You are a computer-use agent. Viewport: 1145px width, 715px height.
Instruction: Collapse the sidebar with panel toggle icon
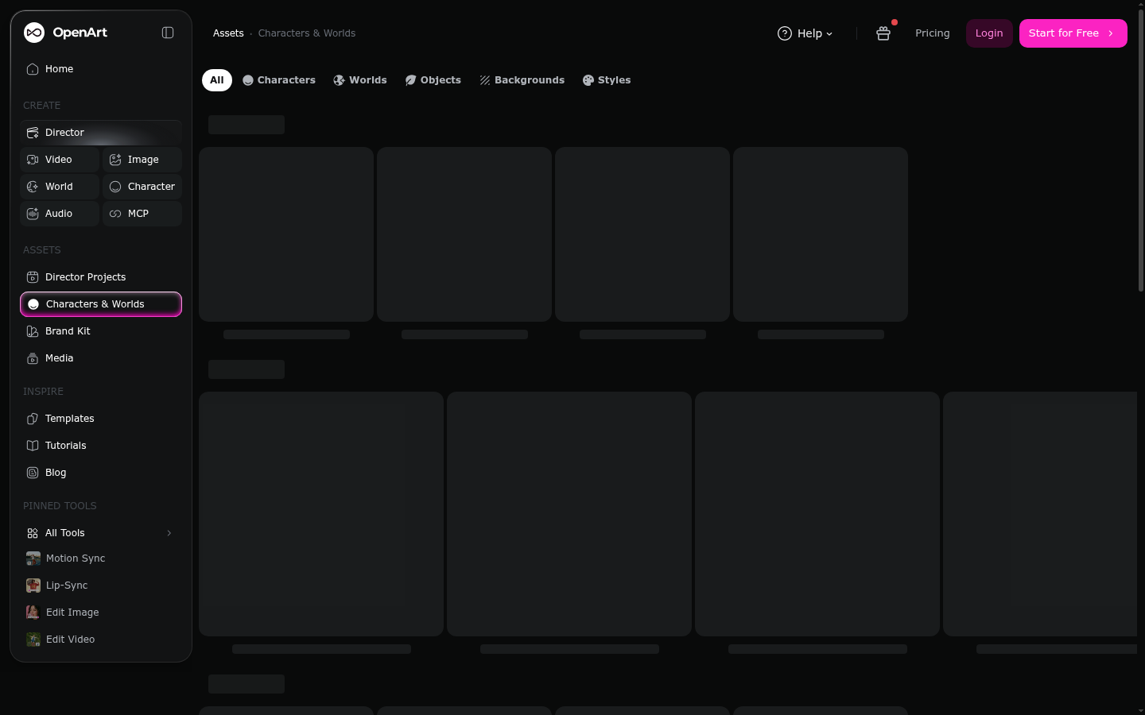coord(168,33)
